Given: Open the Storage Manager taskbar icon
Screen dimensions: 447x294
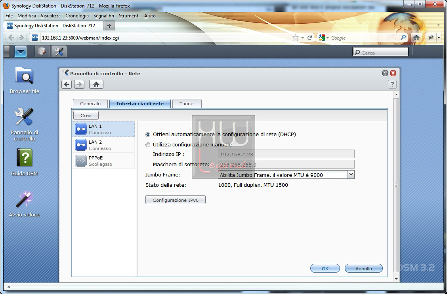Looking at the screenshot, I should 42,51.
